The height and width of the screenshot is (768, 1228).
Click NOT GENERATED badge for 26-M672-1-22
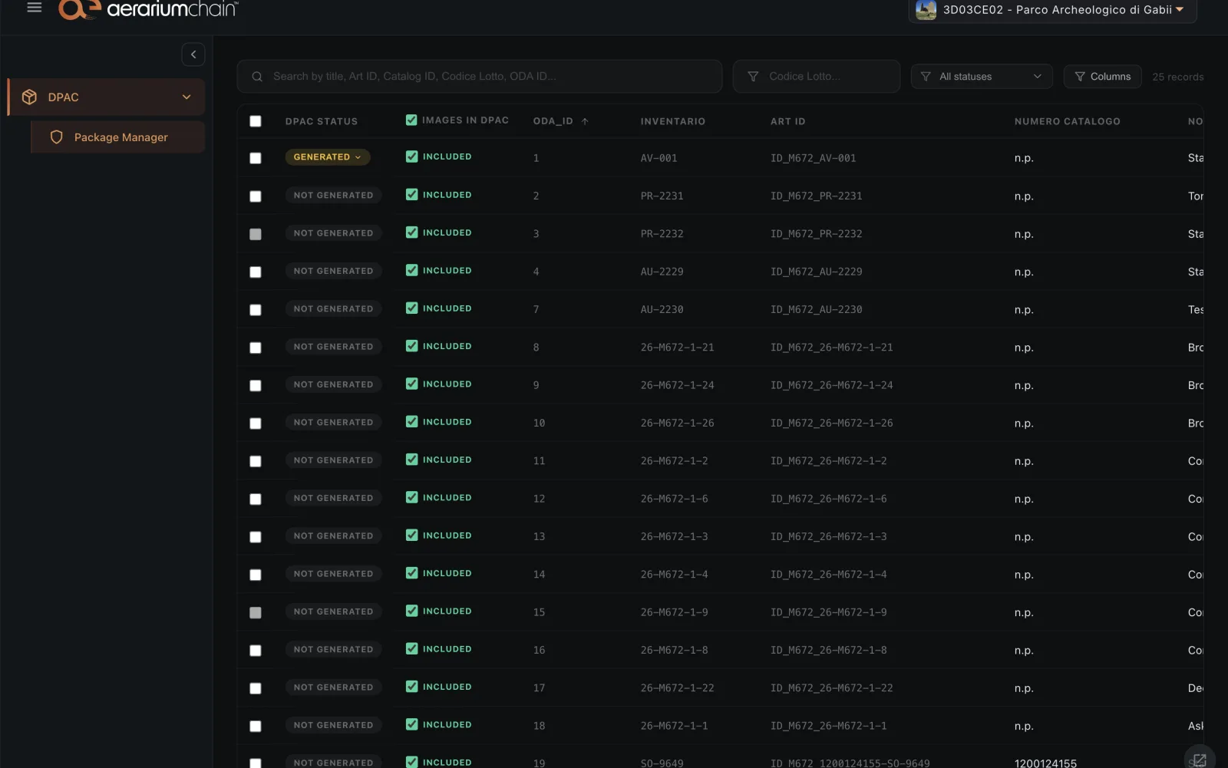tap(333, 687)
